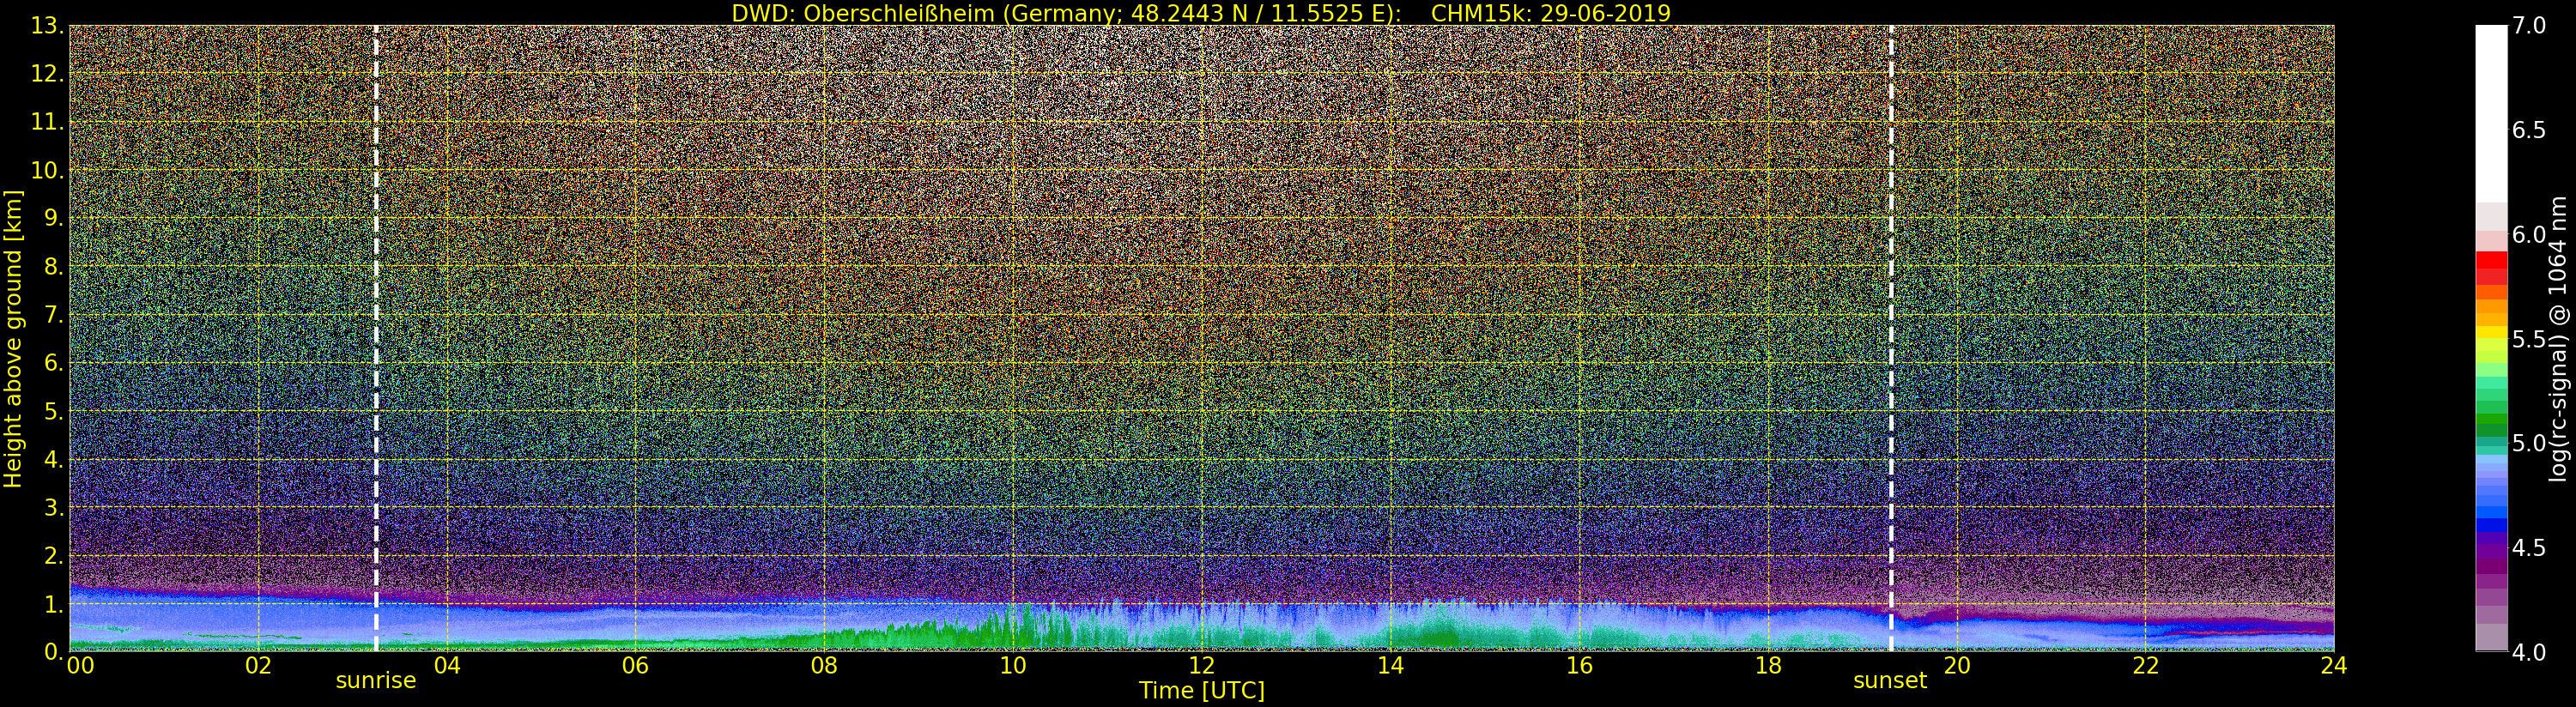This screenshot has height=707, width=2576.
Task: Click the '10.' km tick on the height axis
Action: (x=47, y=170)
